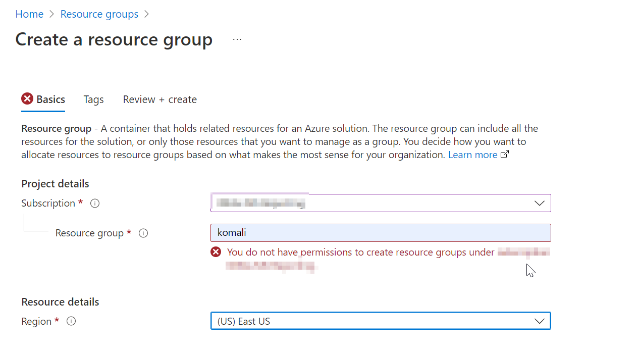The height and width of the screenshot is (351, 639).
Task: Click the permissions error message text
Action: 389,259
